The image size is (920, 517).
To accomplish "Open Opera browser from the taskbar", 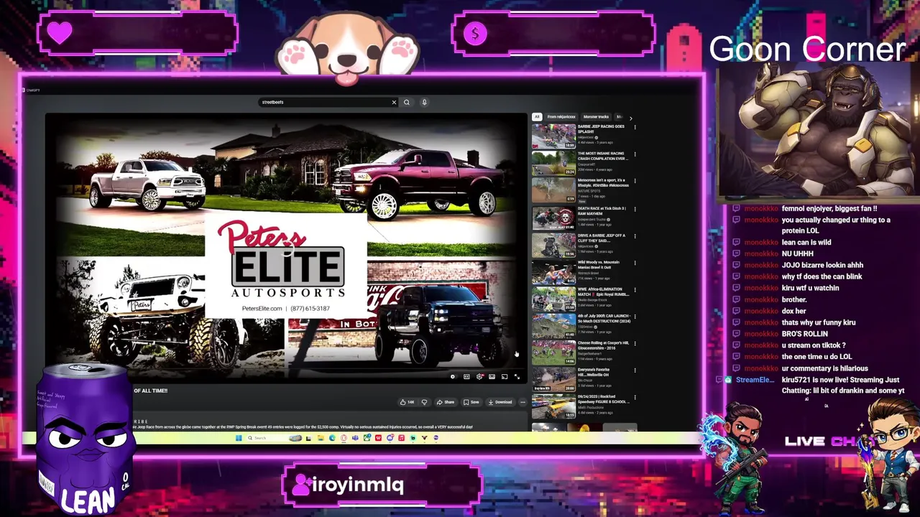I will [344, 438].
